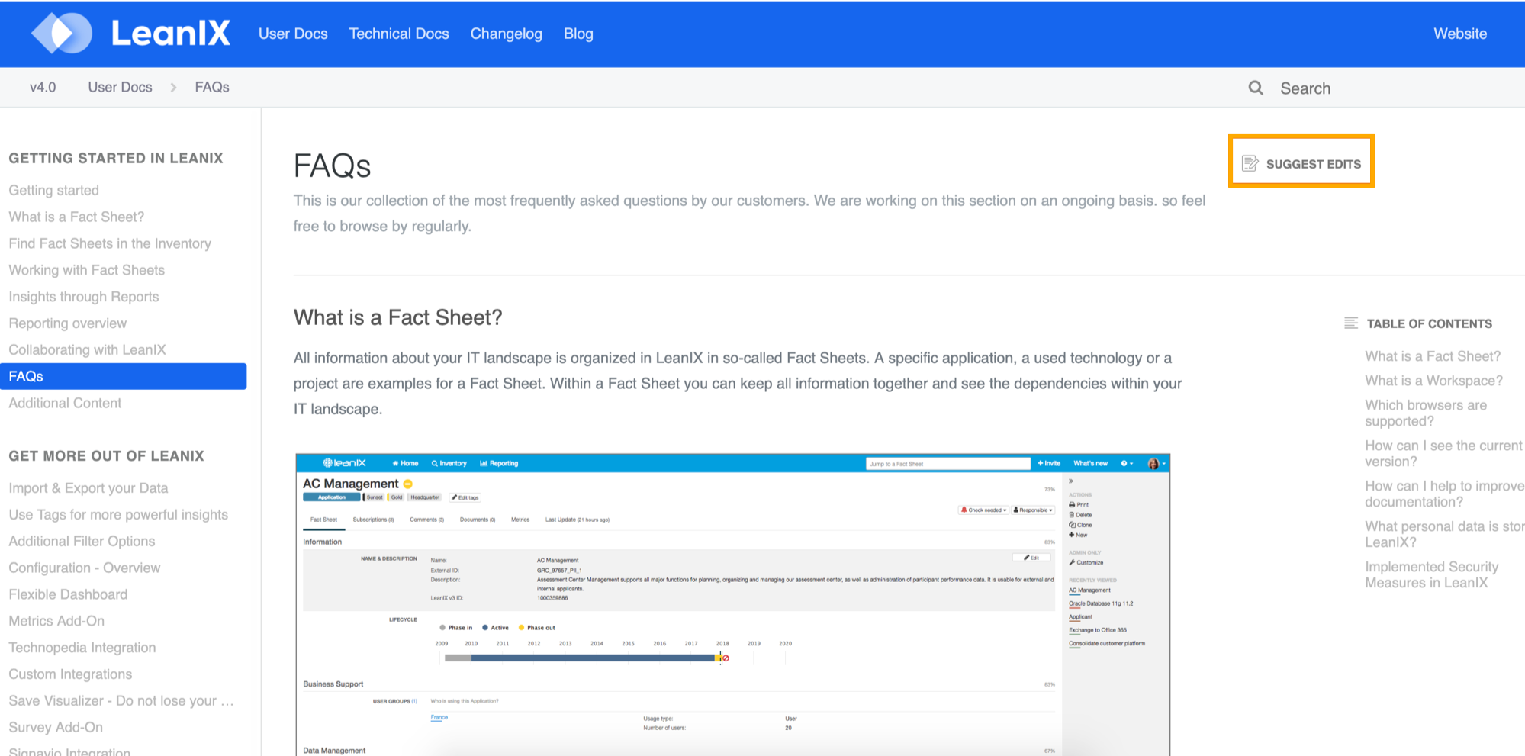Open Metrics Add-On in sidebar
Viewport: 1525px width, 756px height.
pos(56,621)
